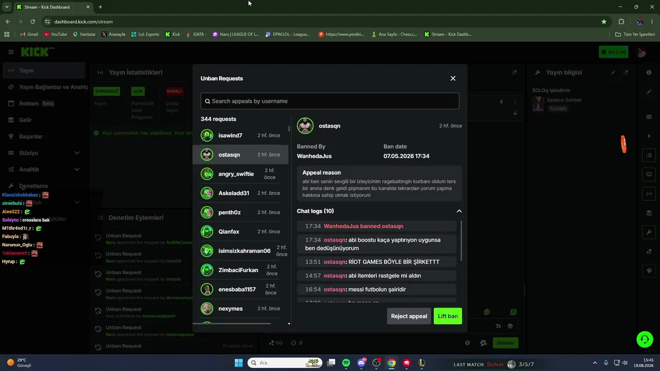Open Windows Start menu
This screenshot has height=371, width=660.
click(x=239, y=363)
